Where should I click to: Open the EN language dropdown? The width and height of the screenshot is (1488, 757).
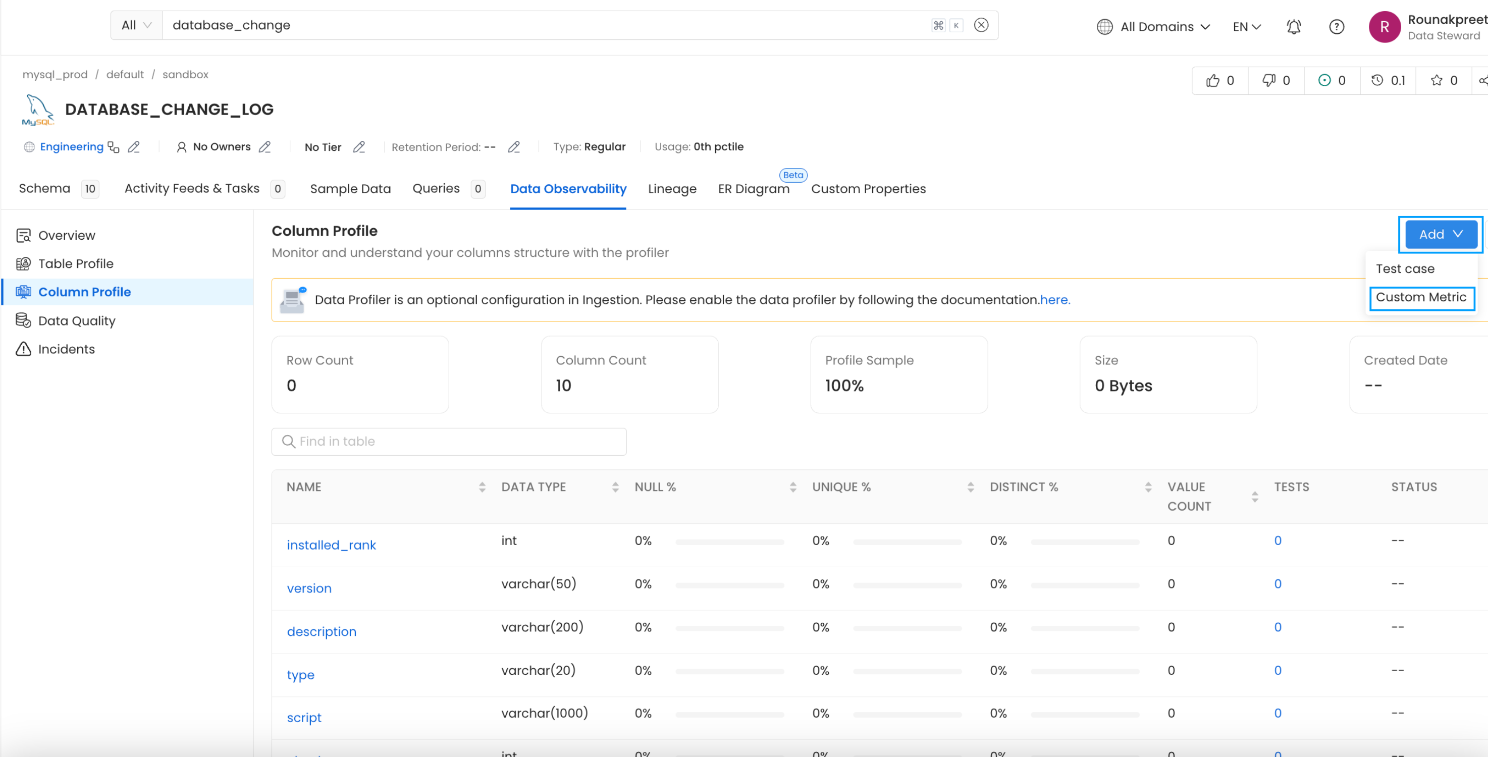(1247, 27)
